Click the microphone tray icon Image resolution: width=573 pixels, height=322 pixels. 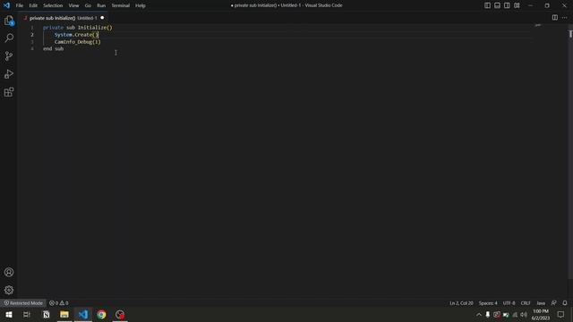coord(487,314)
